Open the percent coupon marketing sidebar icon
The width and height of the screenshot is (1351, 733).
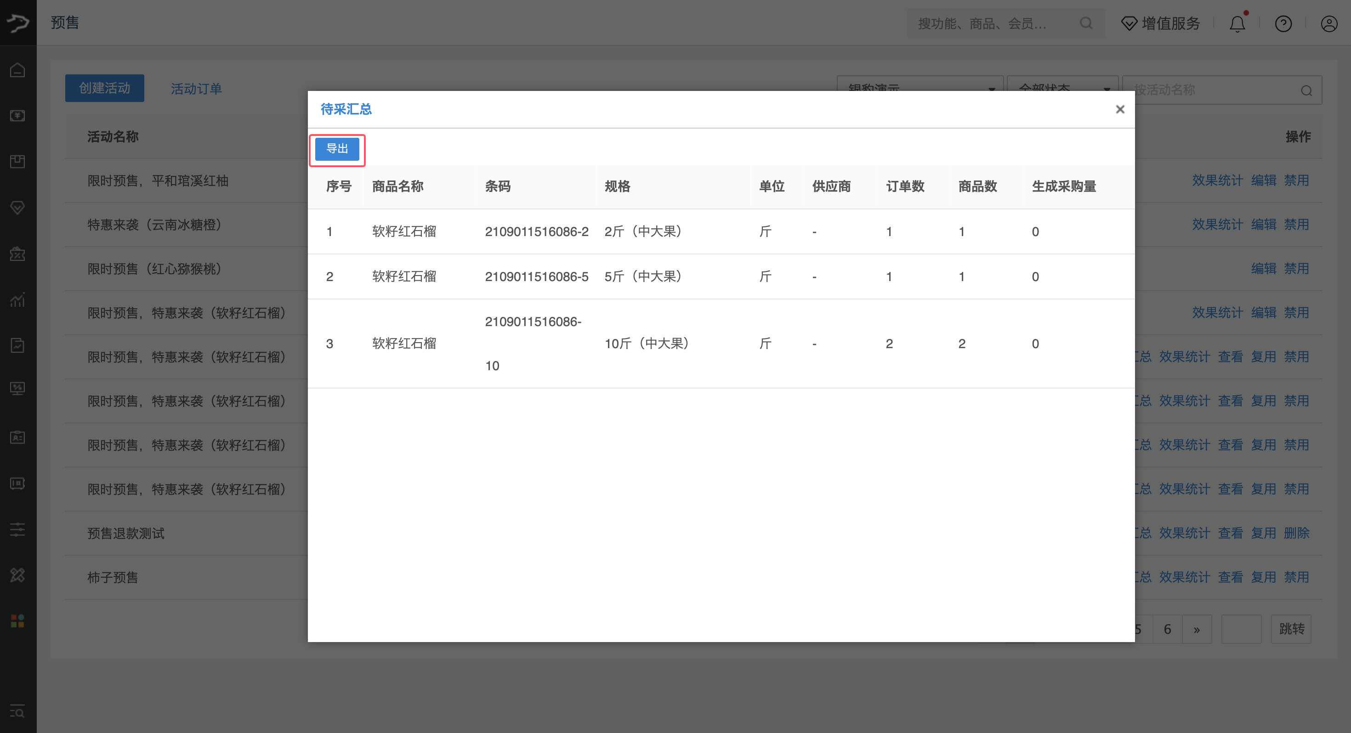(18, 254)
